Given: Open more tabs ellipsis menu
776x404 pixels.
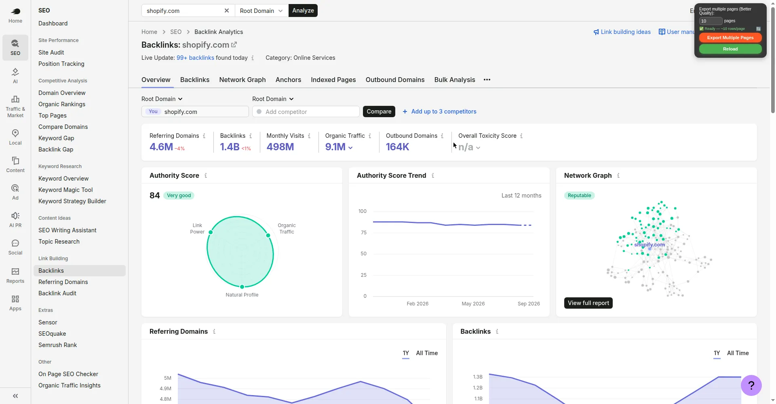Looking at the screenshot, I should click(x=487, y=80).
